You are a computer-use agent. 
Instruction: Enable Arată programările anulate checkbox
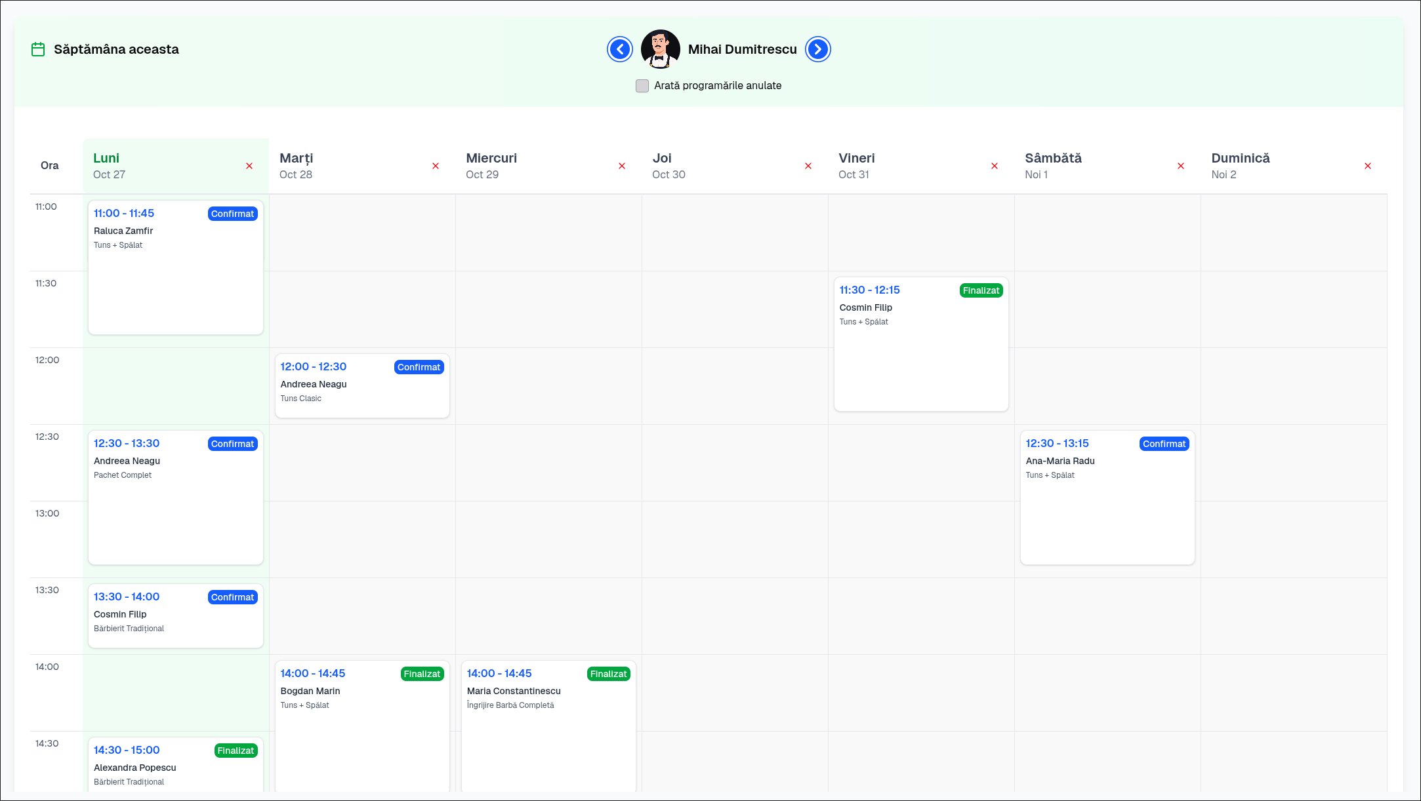coord(642,86)
